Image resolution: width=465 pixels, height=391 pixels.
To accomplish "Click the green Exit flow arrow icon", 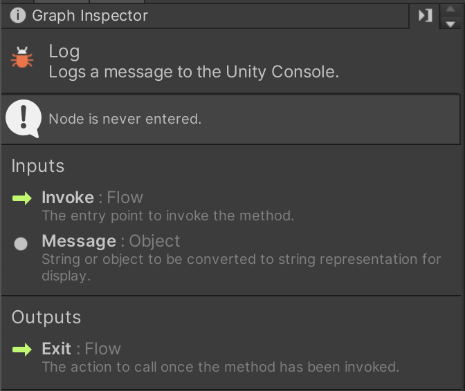I will coord(22,350).
